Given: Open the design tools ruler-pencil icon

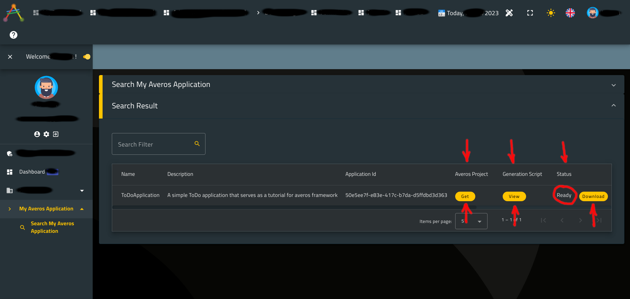Looking at the screenshot, I should (509, 13).
